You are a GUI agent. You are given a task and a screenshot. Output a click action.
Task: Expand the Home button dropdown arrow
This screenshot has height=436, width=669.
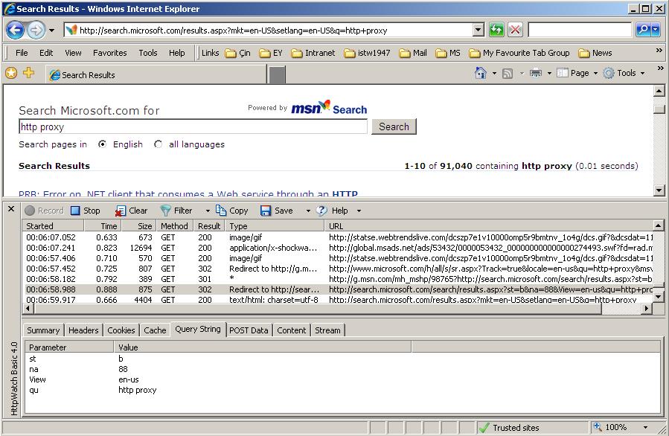(494, 74)
